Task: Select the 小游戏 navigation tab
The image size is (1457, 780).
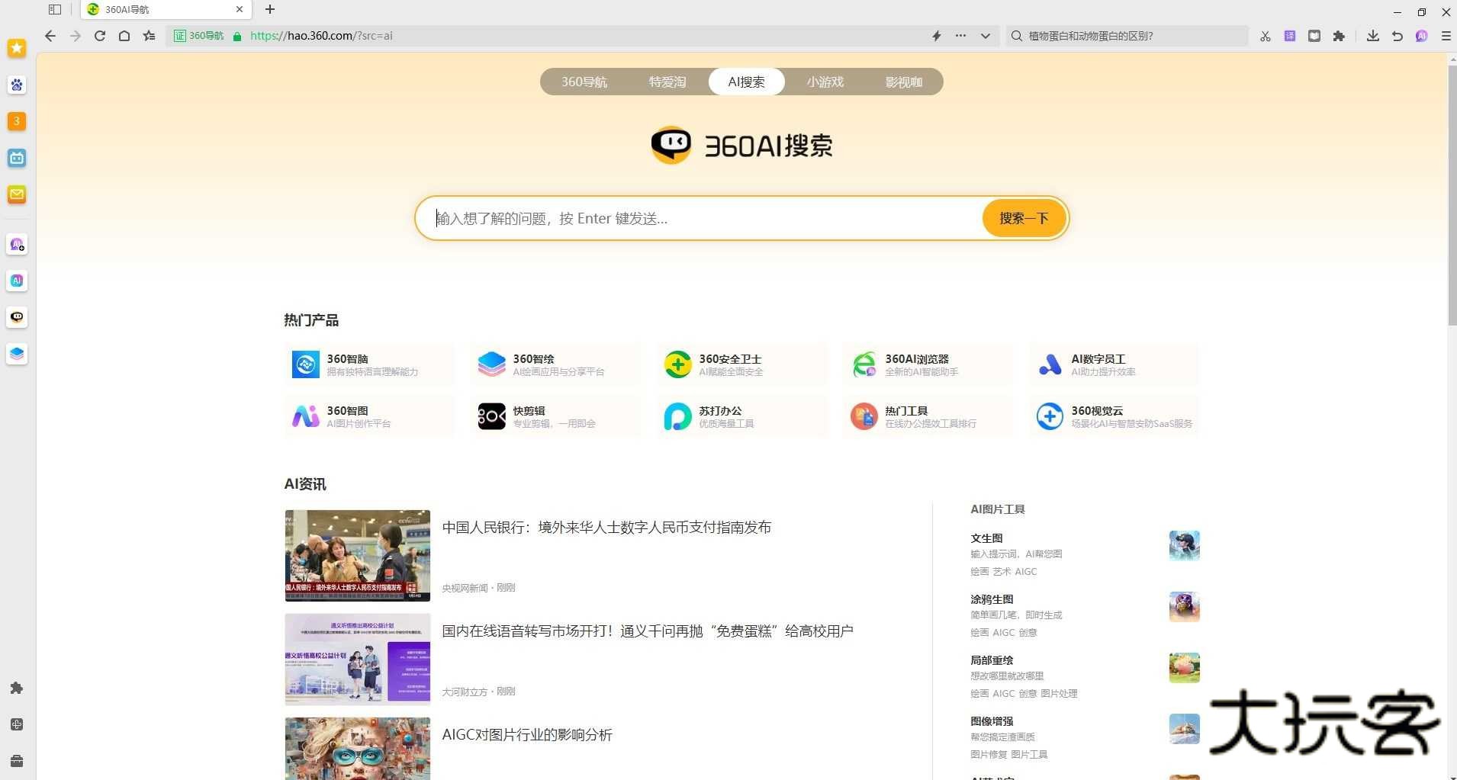Action: click(825, 82)
